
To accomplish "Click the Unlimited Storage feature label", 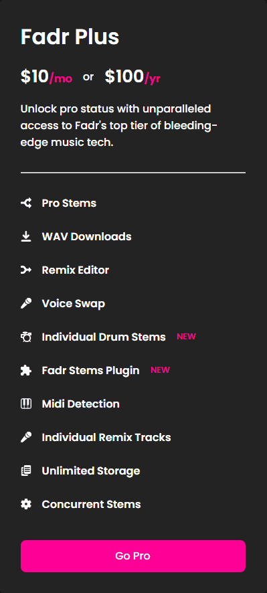I will point(91,471).
